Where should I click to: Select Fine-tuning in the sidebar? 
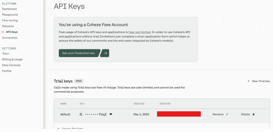tap(10, 20)
